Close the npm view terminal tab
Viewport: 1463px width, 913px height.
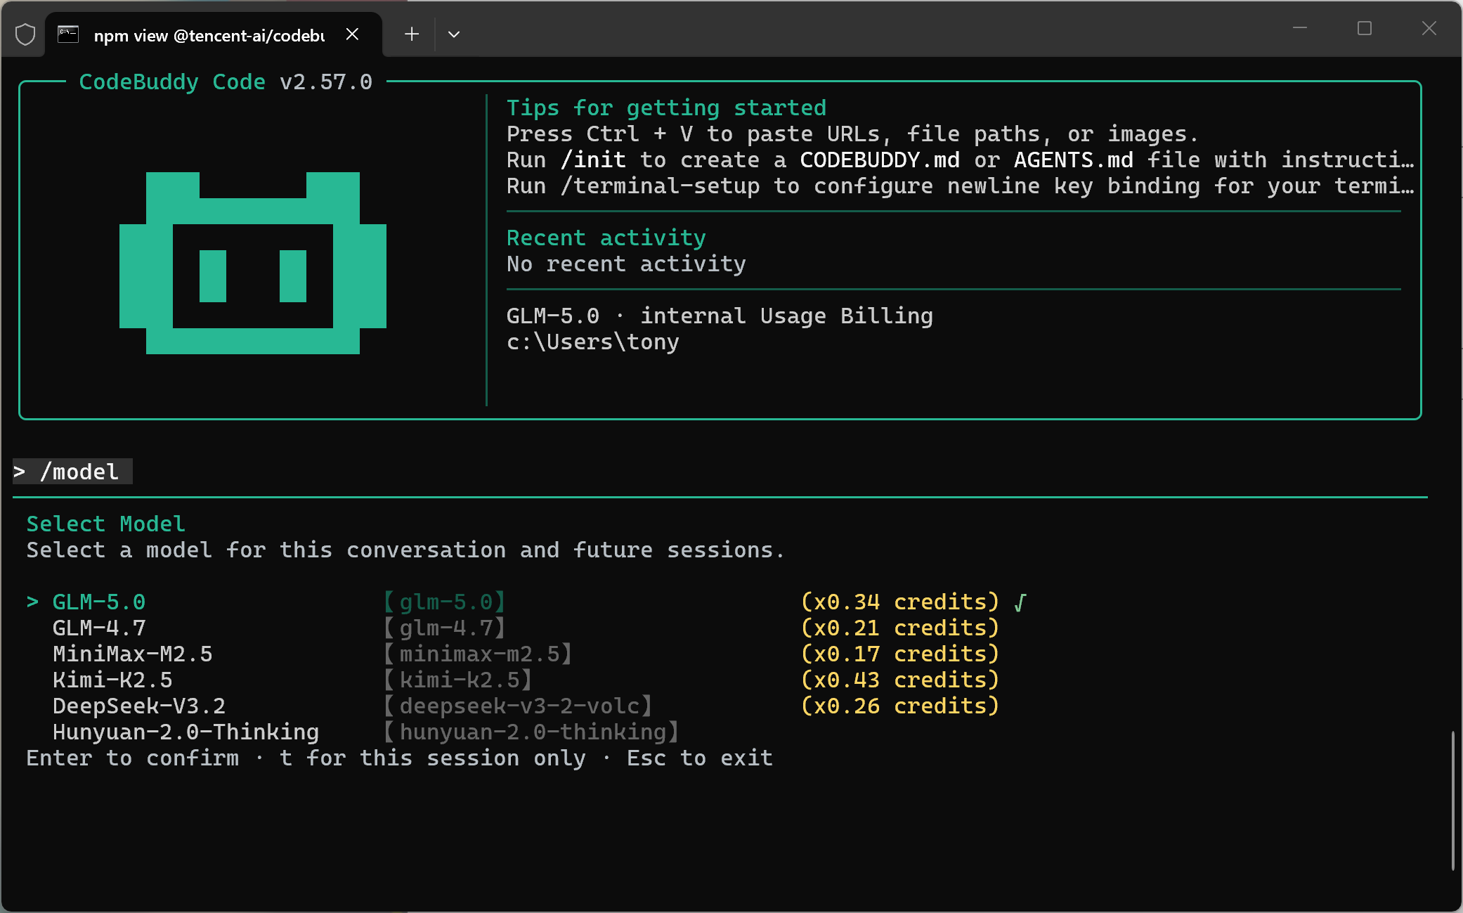(353, 34)
